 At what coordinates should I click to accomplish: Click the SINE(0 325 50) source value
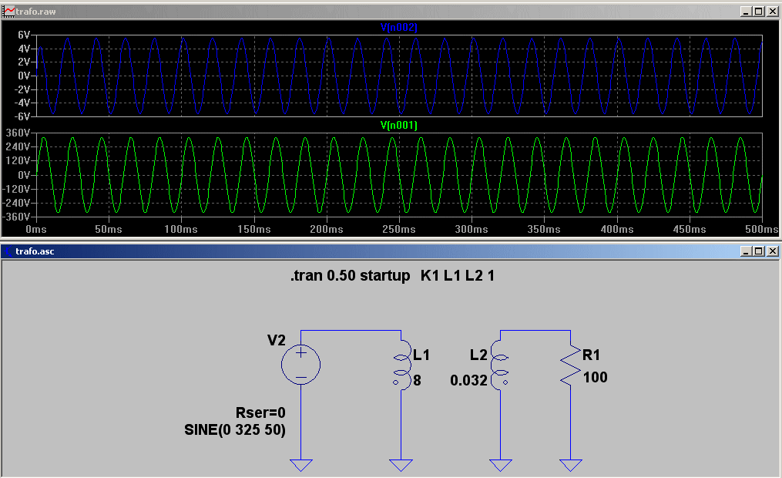click(235, 429)
